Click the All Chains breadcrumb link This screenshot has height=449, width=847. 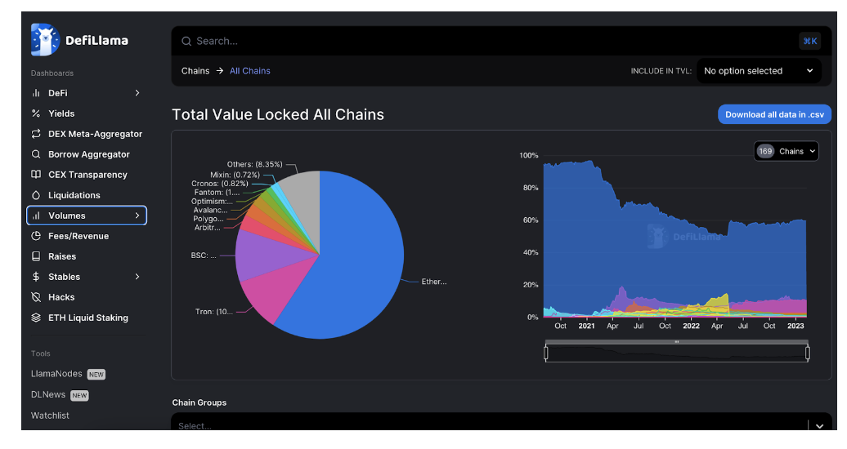pos(249,71)
